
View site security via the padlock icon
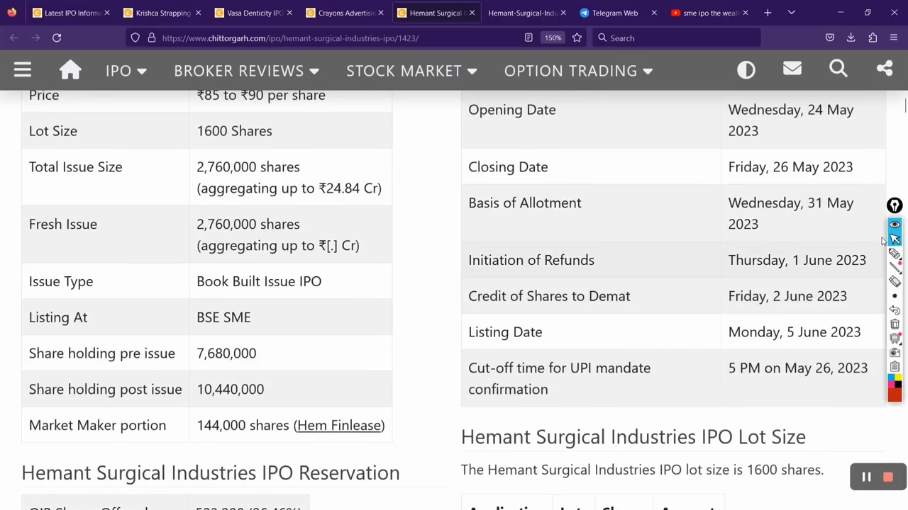[x=151, y=38]
